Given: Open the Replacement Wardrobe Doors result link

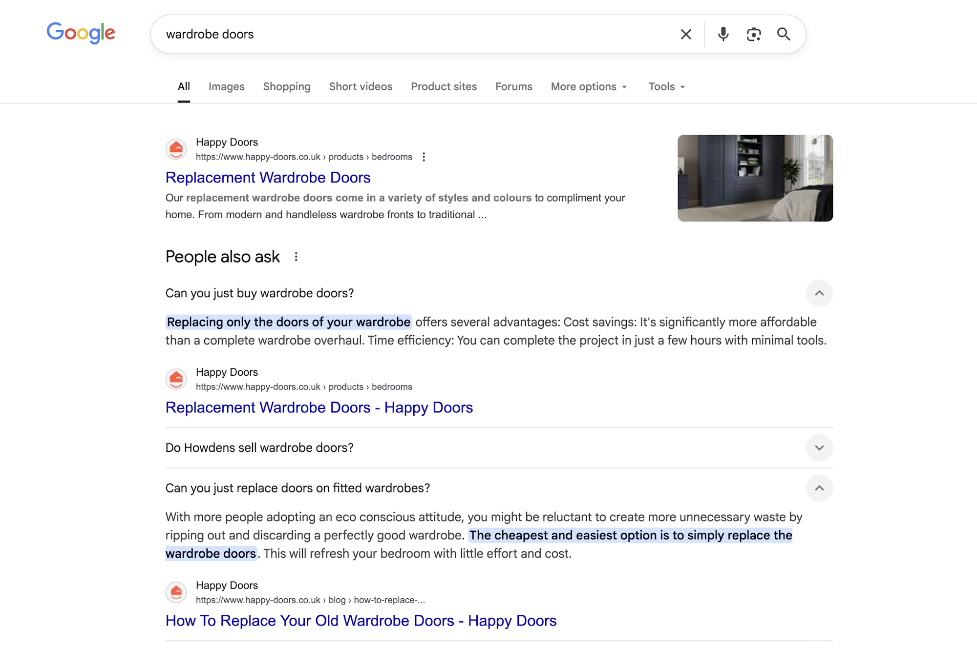Looking at the screenshot, I should pyautogui.click(x=268, y=178).
